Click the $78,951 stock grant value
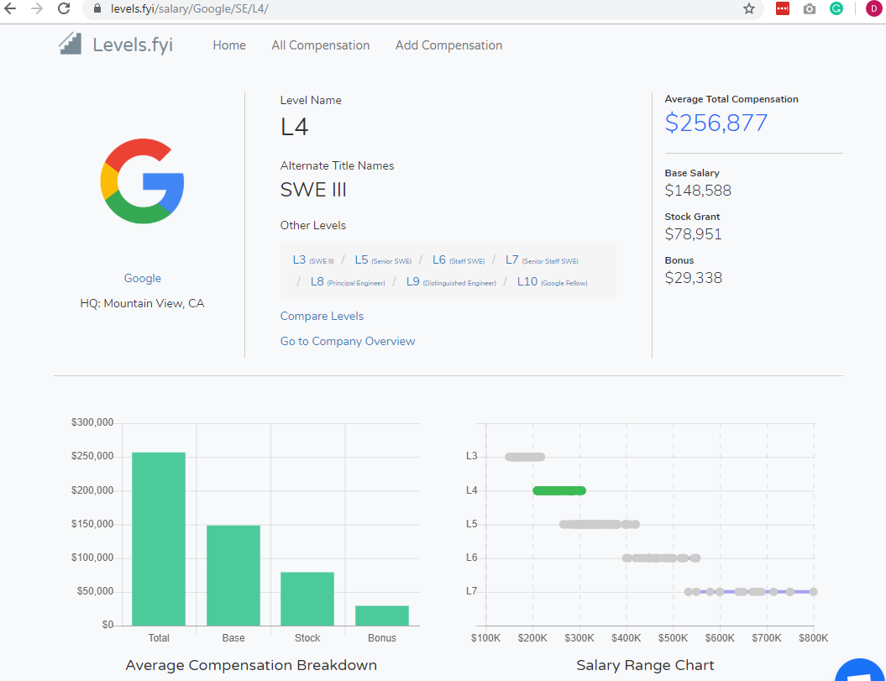Screen dimensions: 886x681 [x=694, y=234]
